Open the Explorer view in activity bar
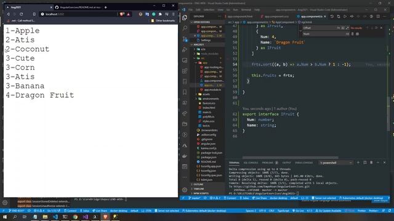 [x=185, y=18]
